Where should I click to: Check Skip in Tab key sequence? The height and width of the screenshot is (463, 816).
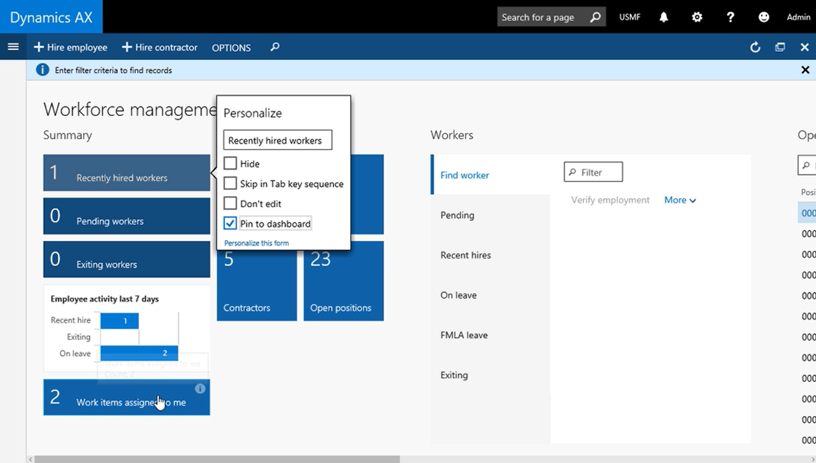(x=230, y=184)
